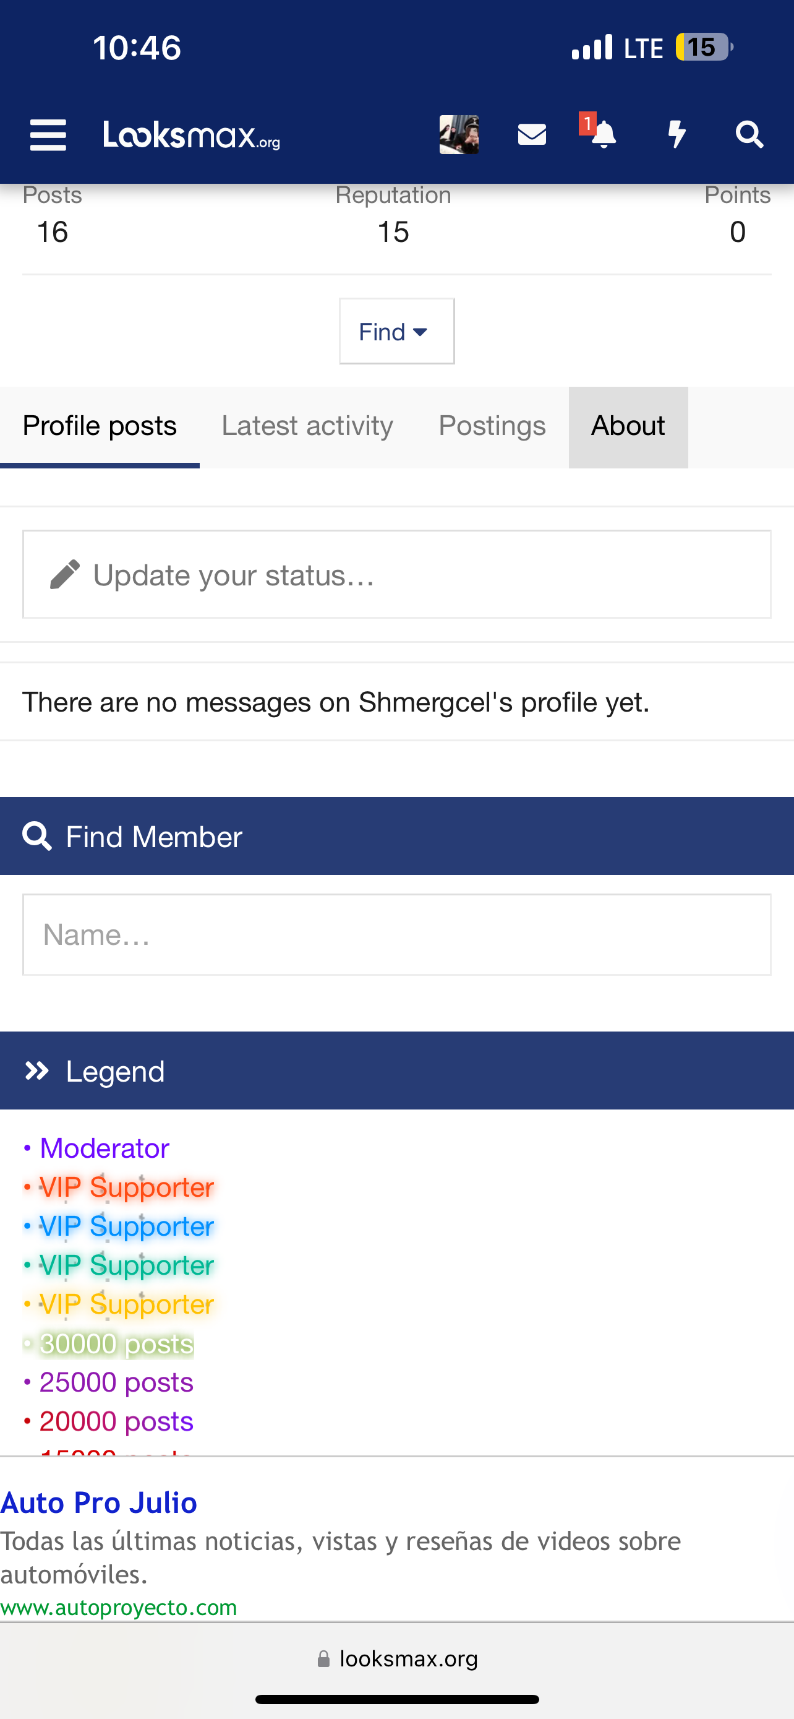This screenshot has height=1719, width=794.
Task: Switch to the Latest activity tab
Action: point(307,427)
